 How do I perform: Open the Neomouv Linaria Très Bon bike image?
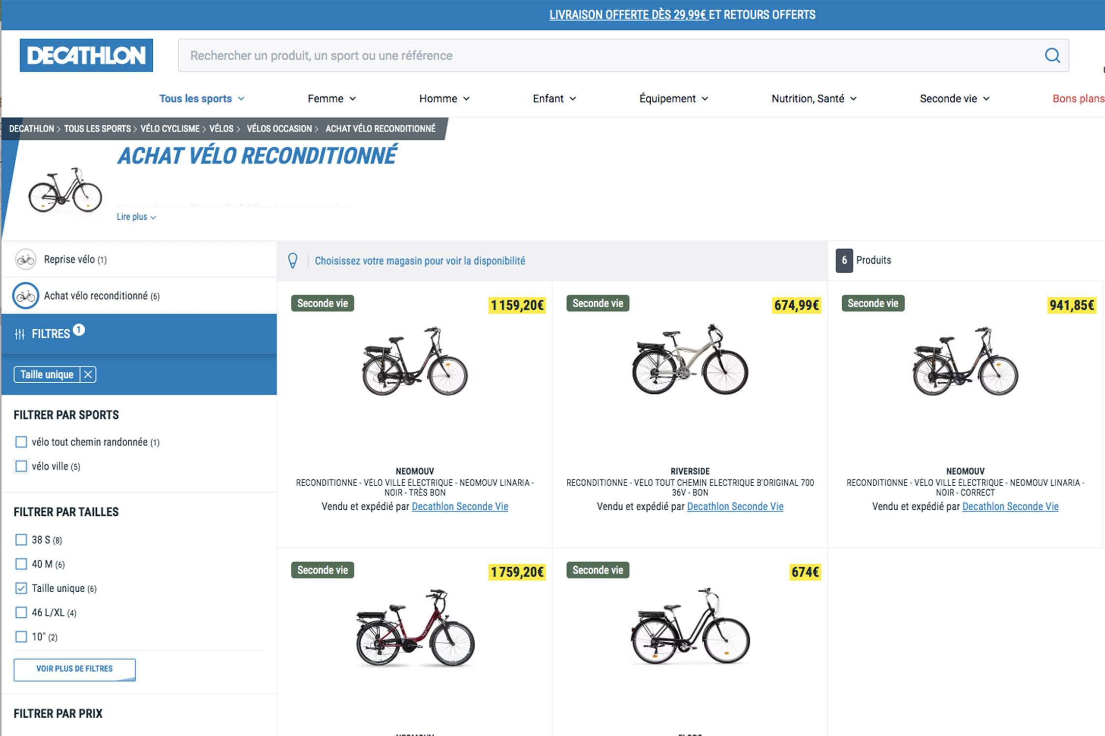tap(415, 362)
